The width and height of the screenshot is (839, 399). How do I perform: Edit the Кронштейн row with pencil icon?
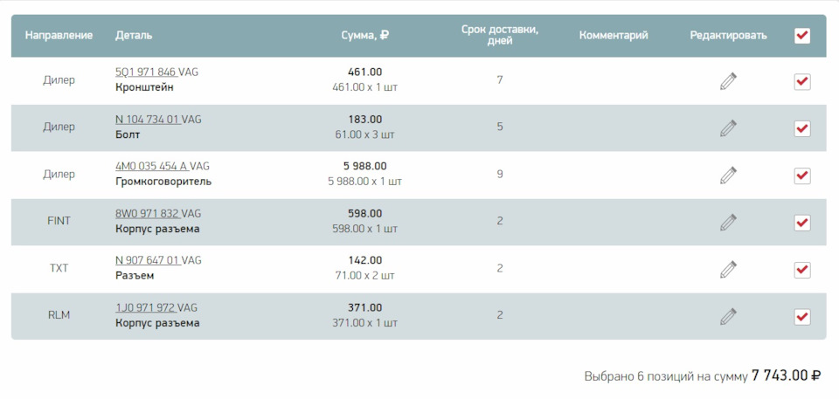pos(728,81)
